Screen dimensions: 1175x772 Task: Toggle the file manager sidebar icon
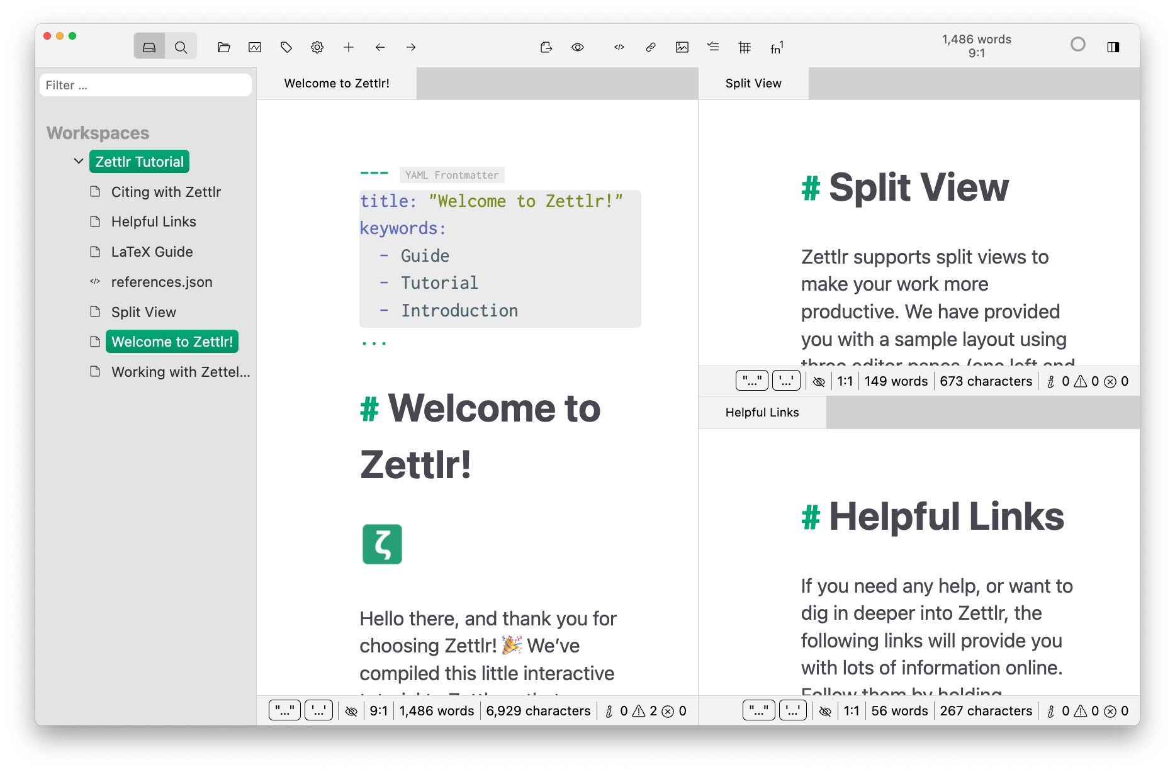pyautogui.click(x=150, y=46)
